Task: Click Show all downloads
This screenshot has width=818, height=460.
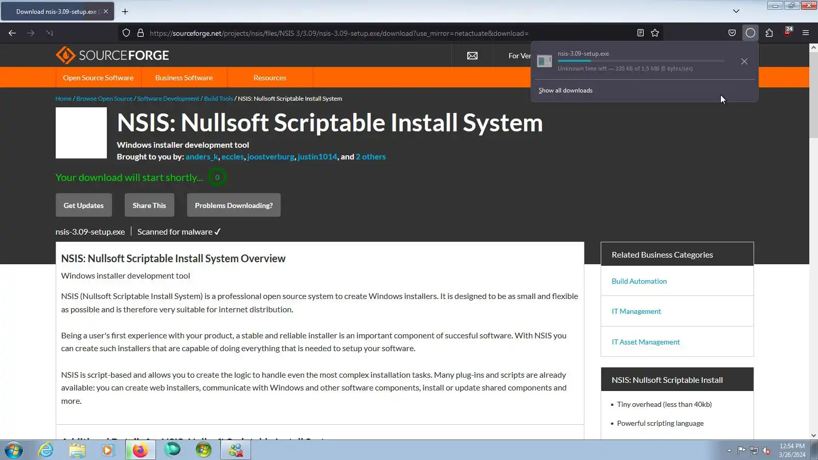Action: click(565, 90)
